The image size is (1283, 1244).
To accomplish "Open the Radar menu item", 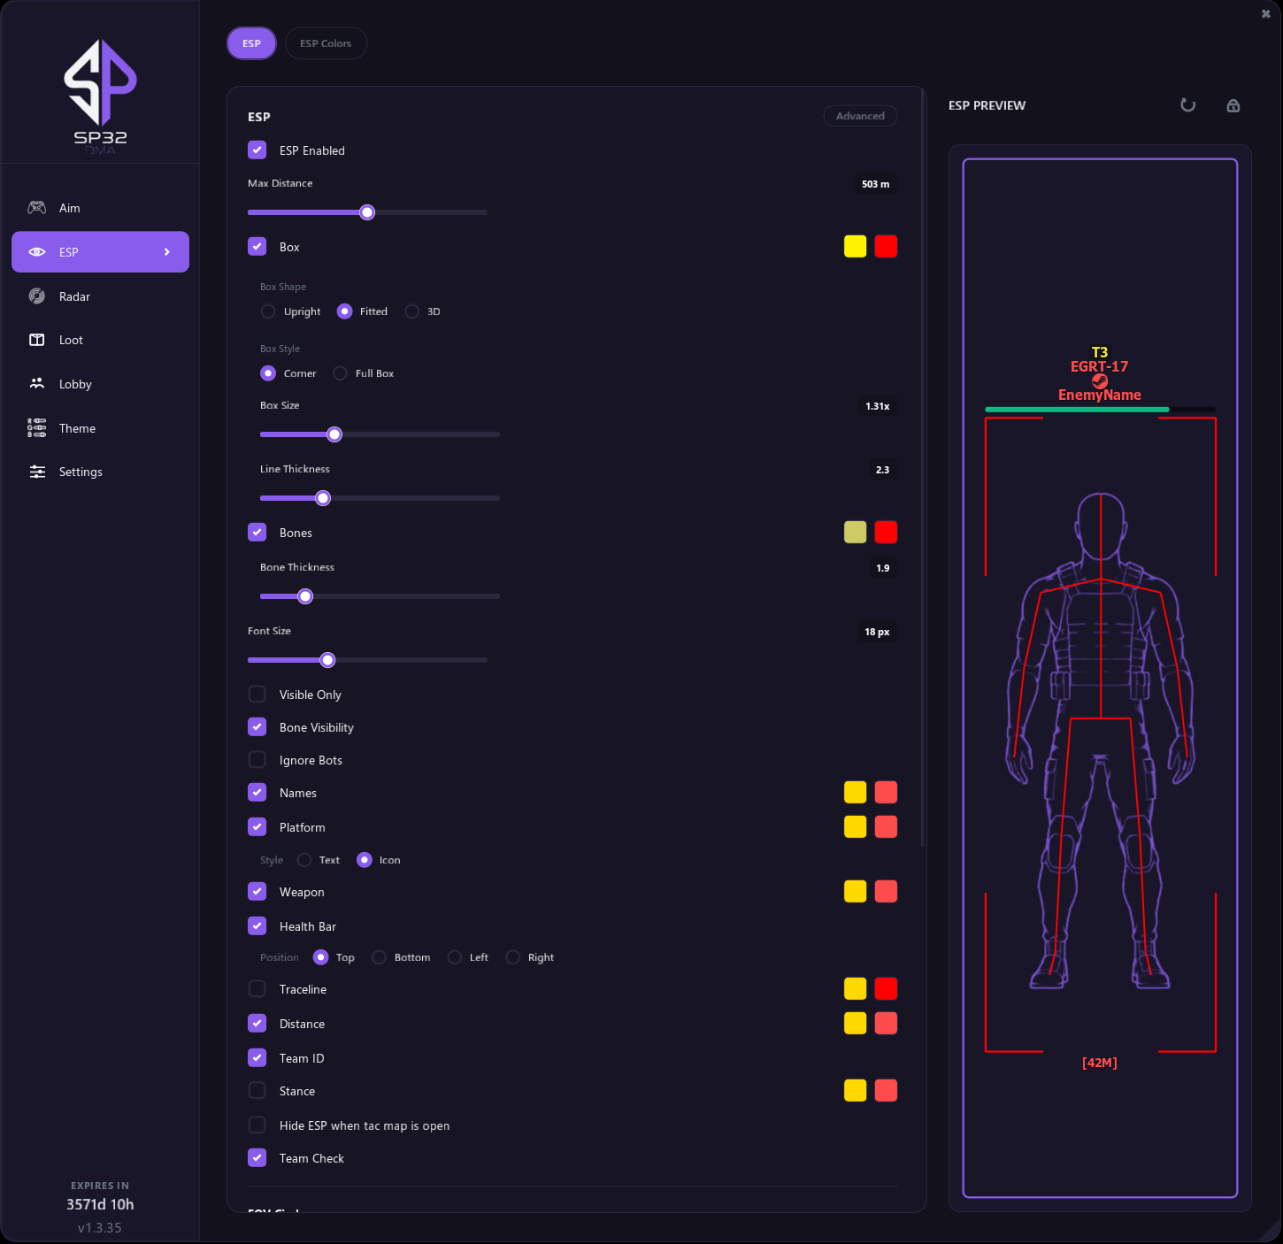I will click(x=100, y=296).
